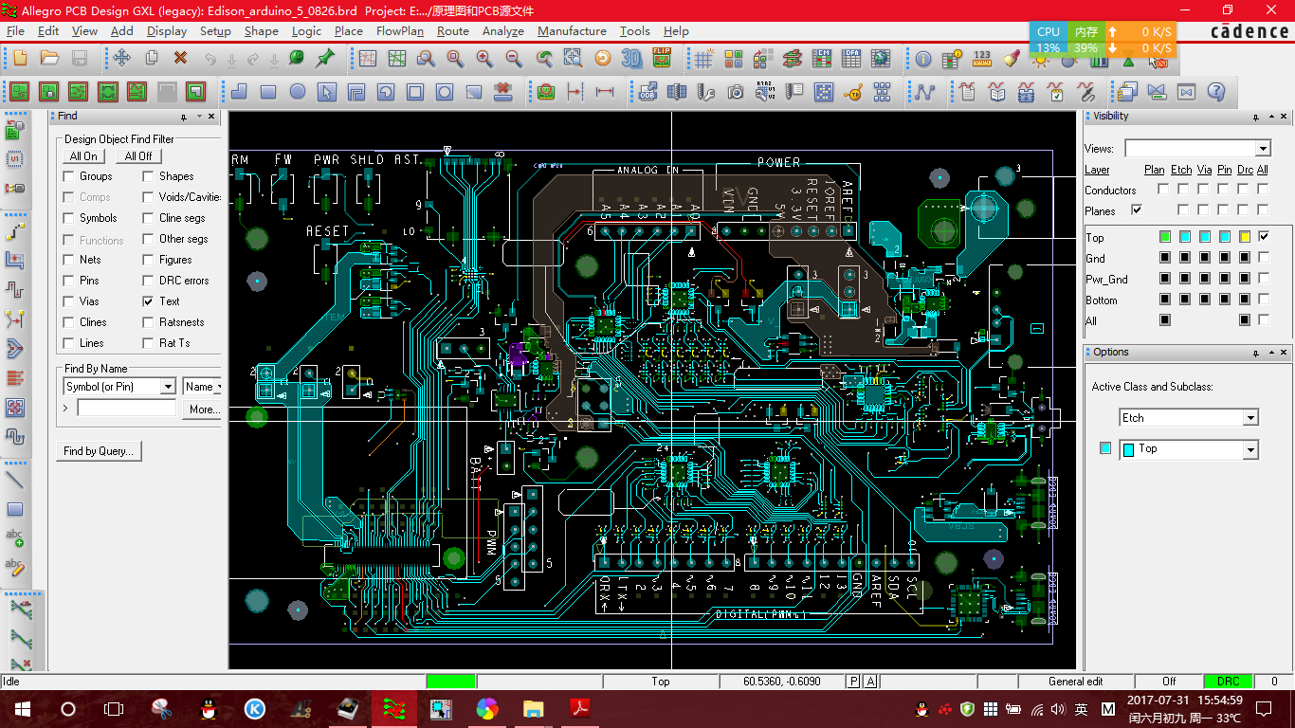Click the camera snapshot icon
This screenshot has width=1295, height=728.
tap(736, 92)
